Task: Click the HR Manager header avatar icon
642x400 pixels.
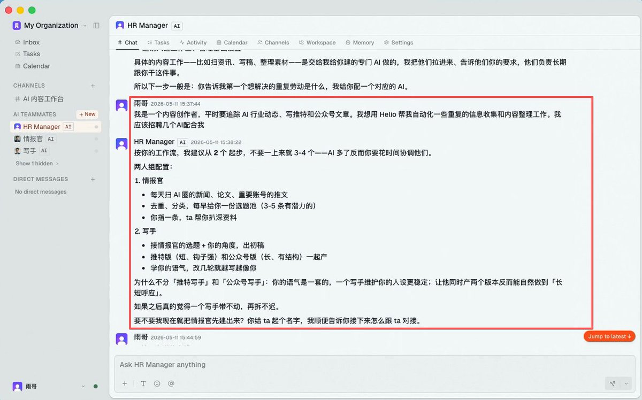Action: coord(120,25)
